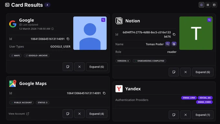Click the Google Maps logo icon
This screenshot has width=220, height=124.
pyautogui.click(x=13, y=84)
